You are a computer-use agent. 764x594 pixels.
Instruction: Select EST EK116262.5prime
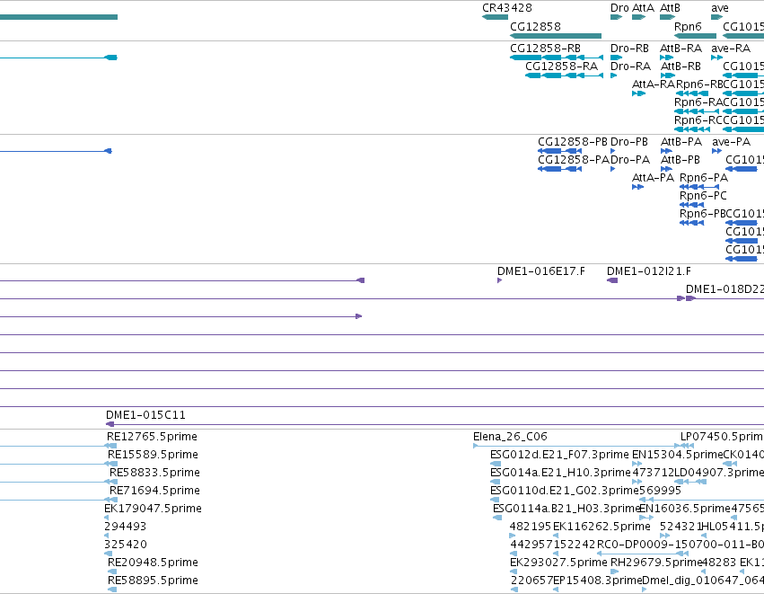(x=602, y=527)
